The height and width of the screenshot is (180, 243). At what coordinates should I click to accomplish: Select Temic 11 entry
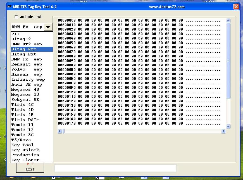click(x=32, y=125)
